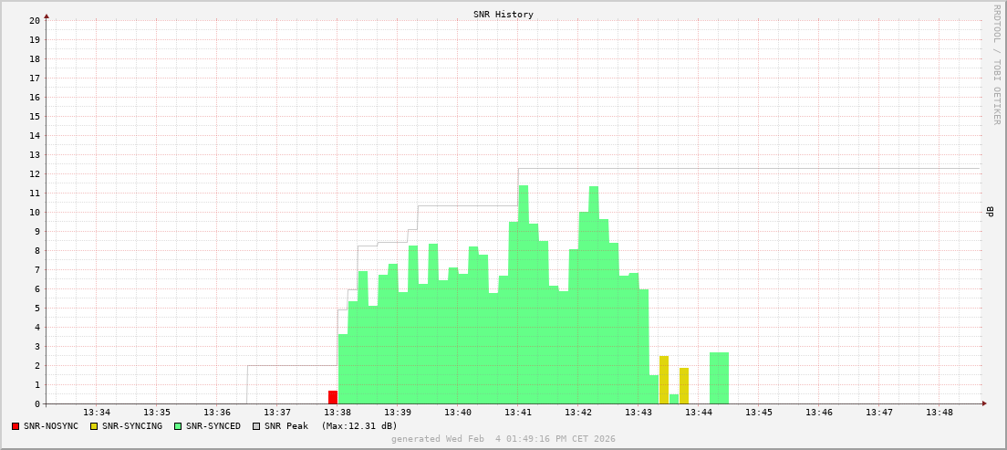Select the SNR-NOSYNC legend label
The image size is (1007, 450).
point(51,426)
